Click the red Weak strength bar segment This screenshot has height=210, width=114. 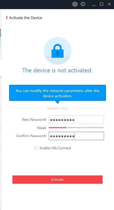58,128
